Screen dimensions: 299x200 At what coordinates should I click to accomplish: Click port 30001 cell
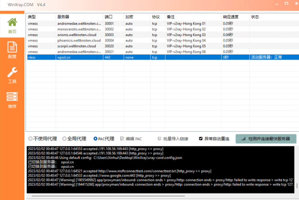(113, 23)
